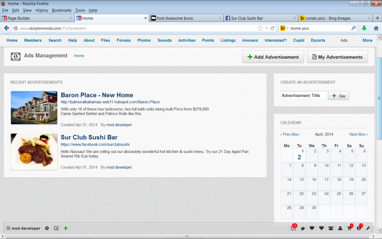The width and height of the screenshot is (382, 239).
Task: Click the facebook.com/surclubsushi link
Action: (95, 144)
